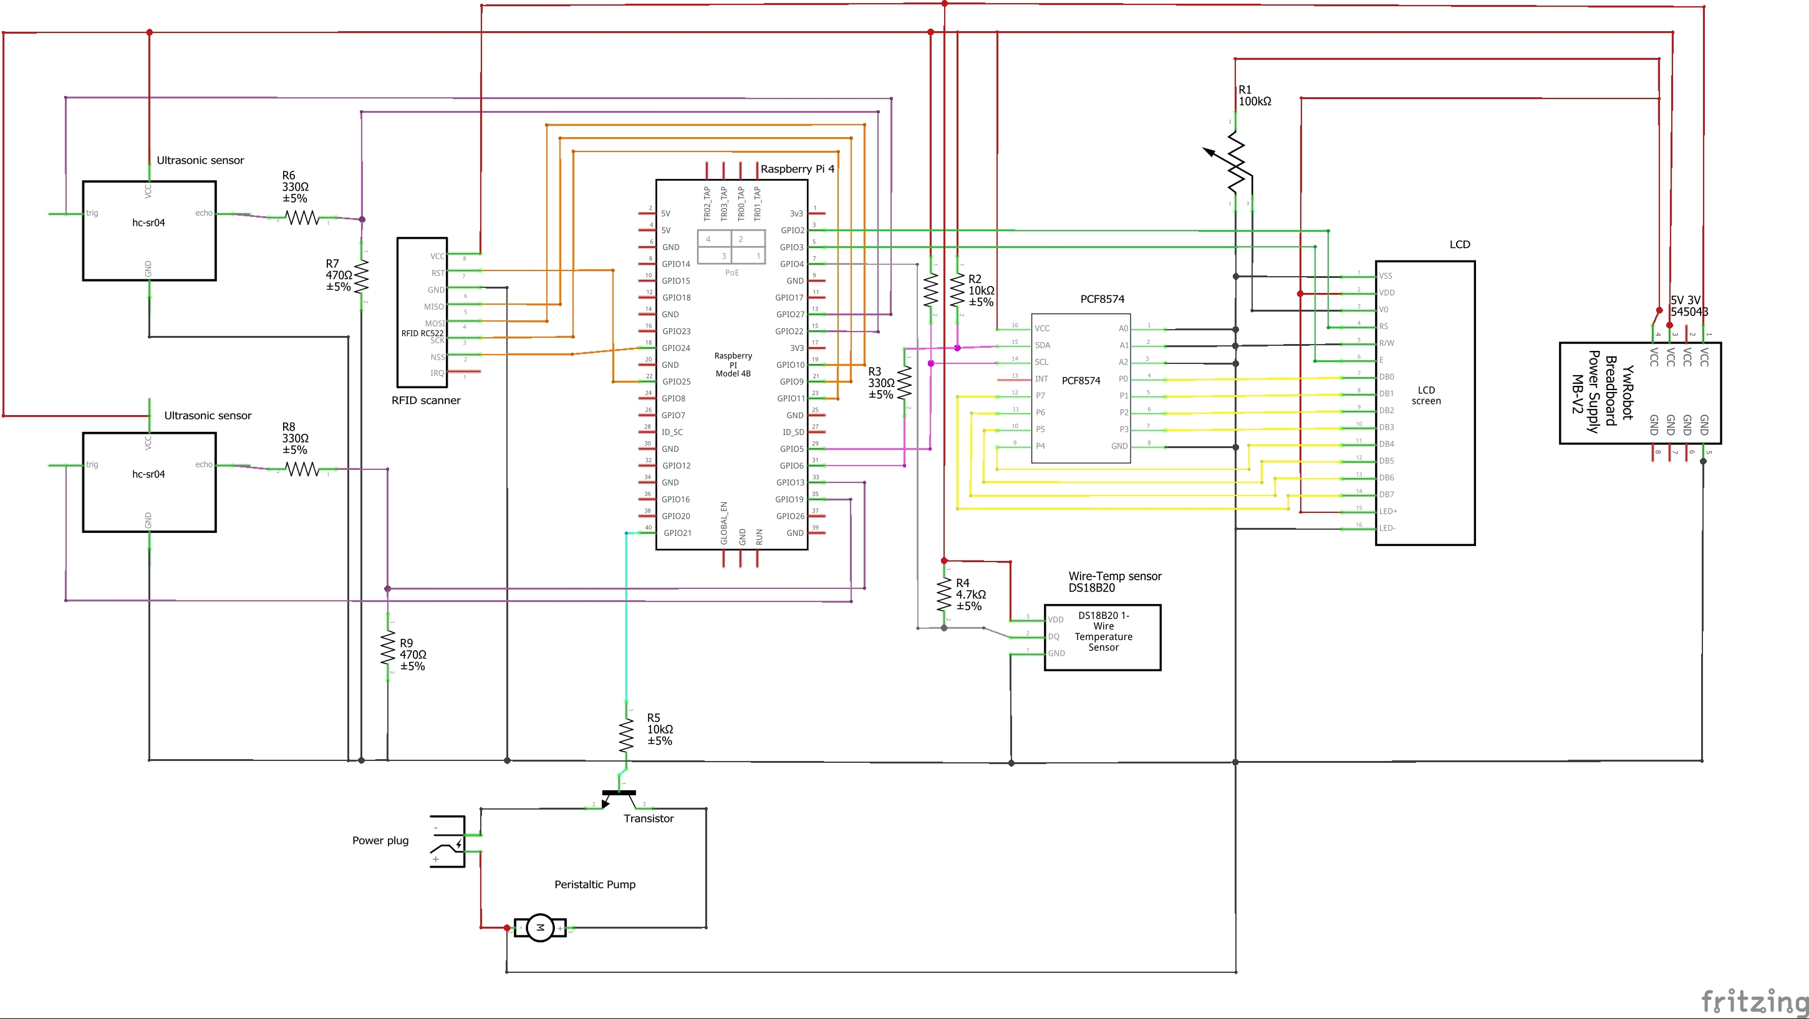The width and height of the screenshot is (1809, 1019).
Task: Click the YwRobot Breadboard Power Supply label
Action: coord(1603,391)
